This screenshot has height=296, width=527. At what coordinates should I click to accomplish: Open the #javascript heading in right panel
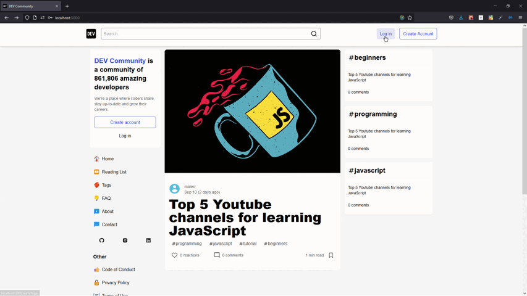pyautogui.click(x=367, y=170)
